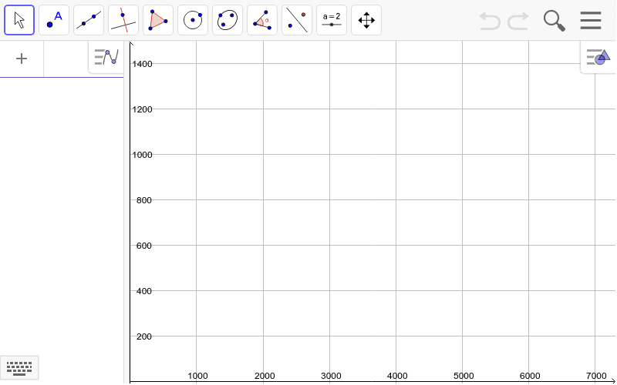Choose the Line through two points tool

tap(89, 20)
